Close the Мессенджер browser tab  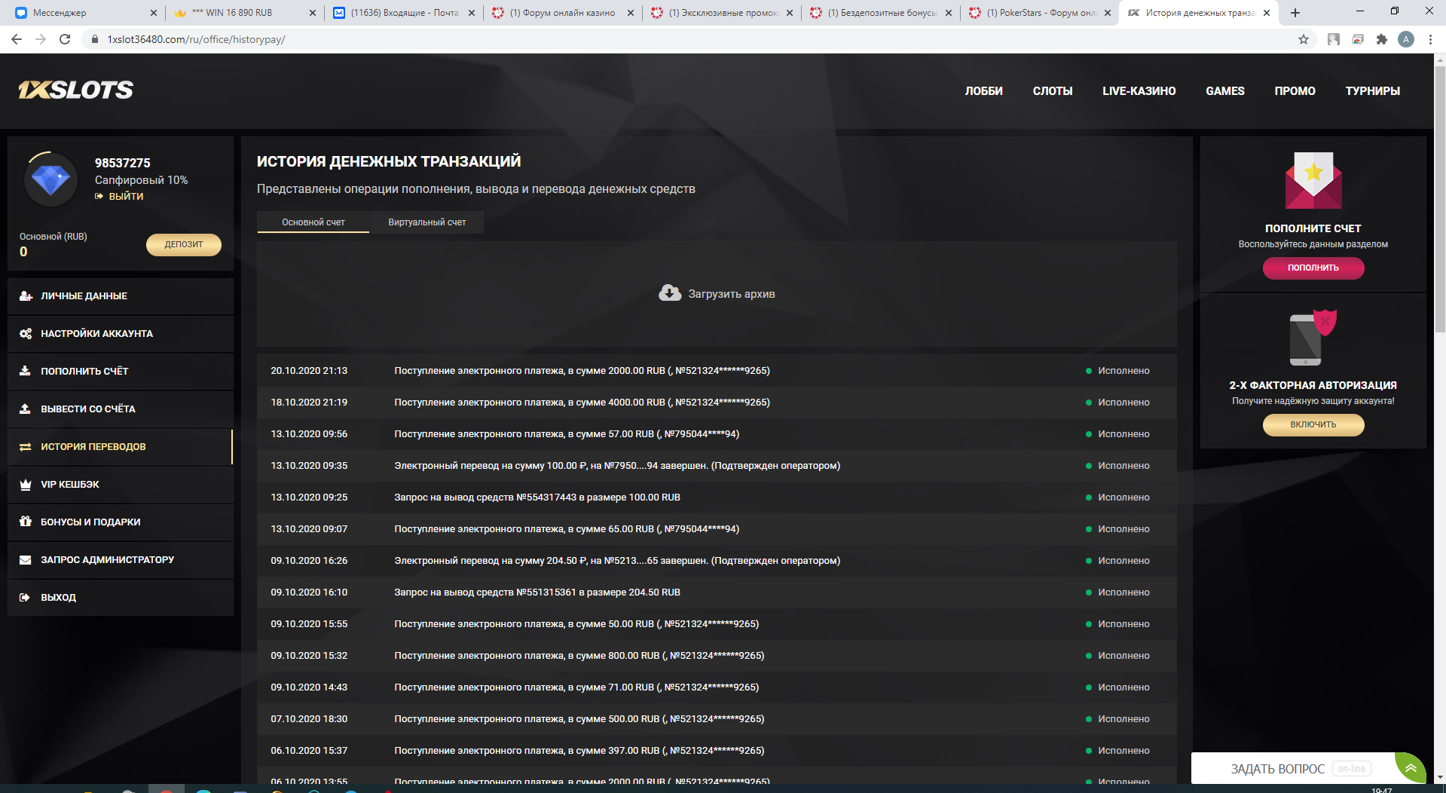tap(154, 13)
